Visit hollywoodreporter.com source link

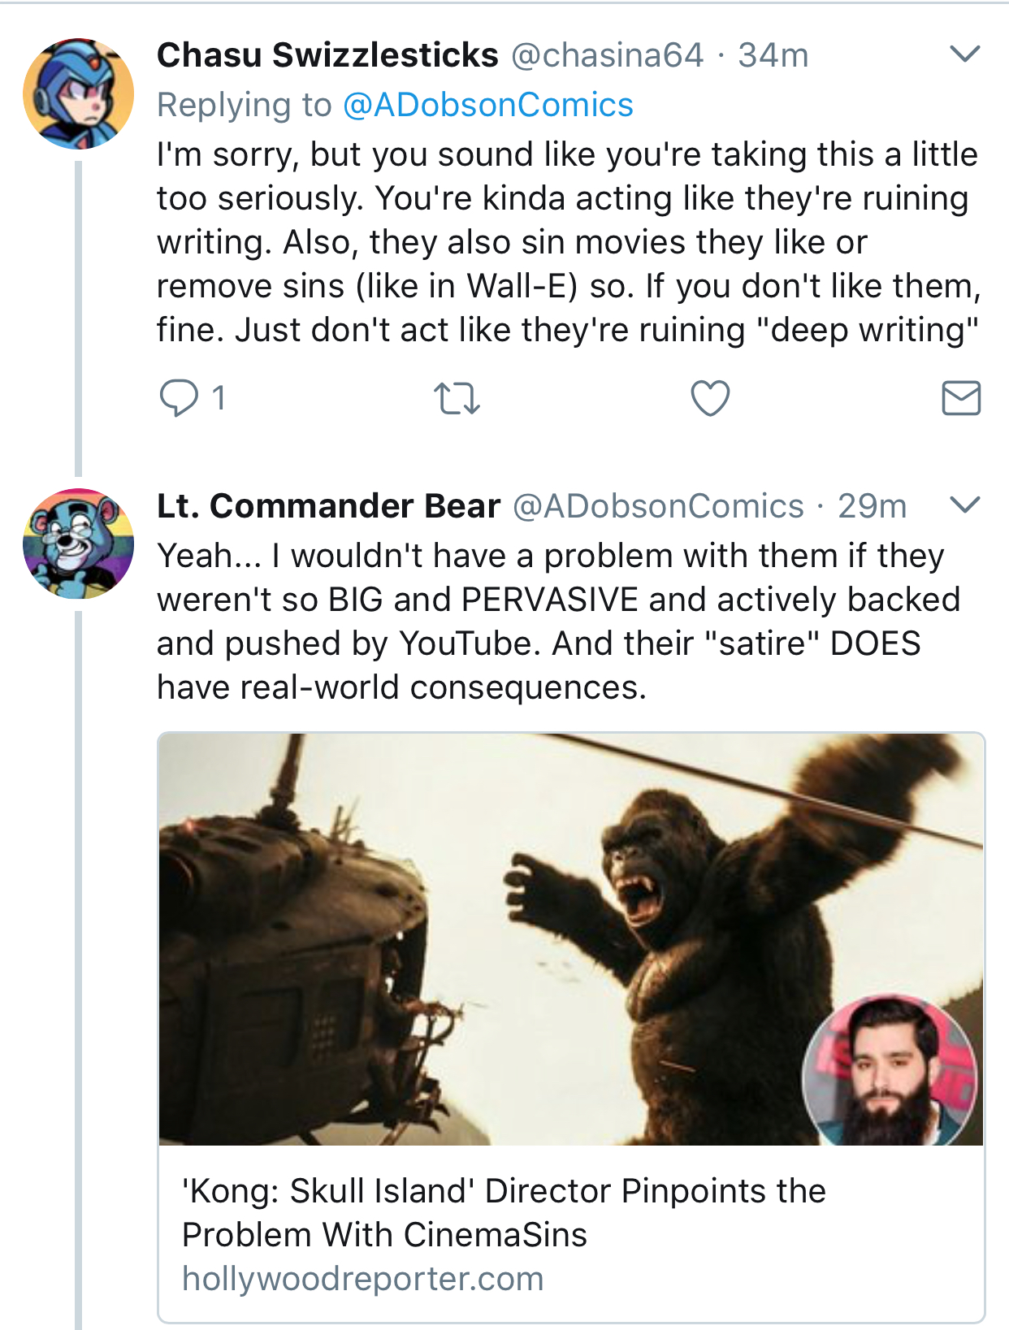[x=362, y=1279]
